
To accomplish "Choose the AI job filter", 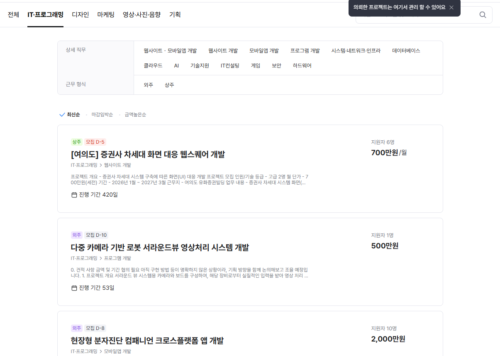I will click(176, 65).
